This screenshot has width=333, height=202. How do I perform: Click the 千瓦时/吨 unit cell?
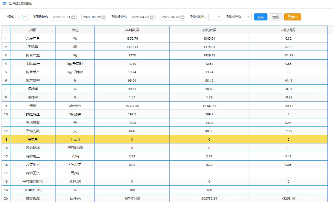tap(75, 148)
